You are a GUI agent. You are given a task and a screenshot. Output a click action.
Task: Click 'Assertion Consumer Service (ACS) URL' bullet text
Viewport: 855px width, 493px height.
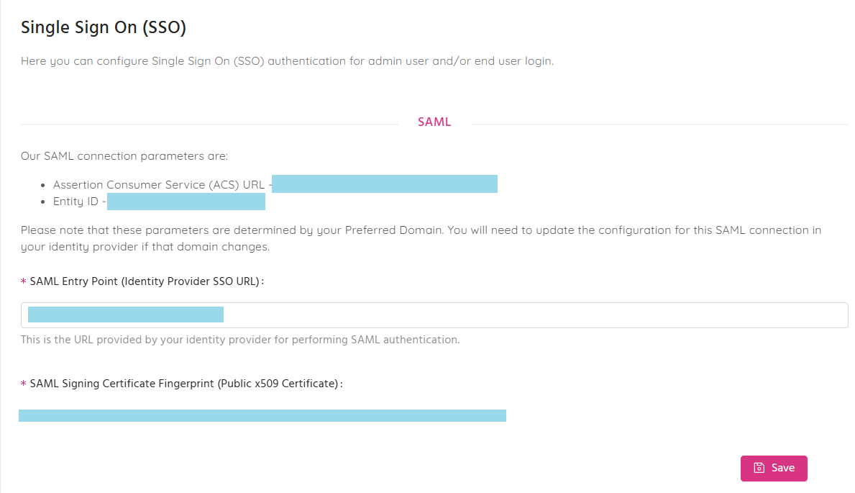tap(159, 184)
